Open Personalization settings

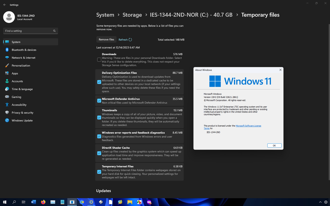[31, 65]
